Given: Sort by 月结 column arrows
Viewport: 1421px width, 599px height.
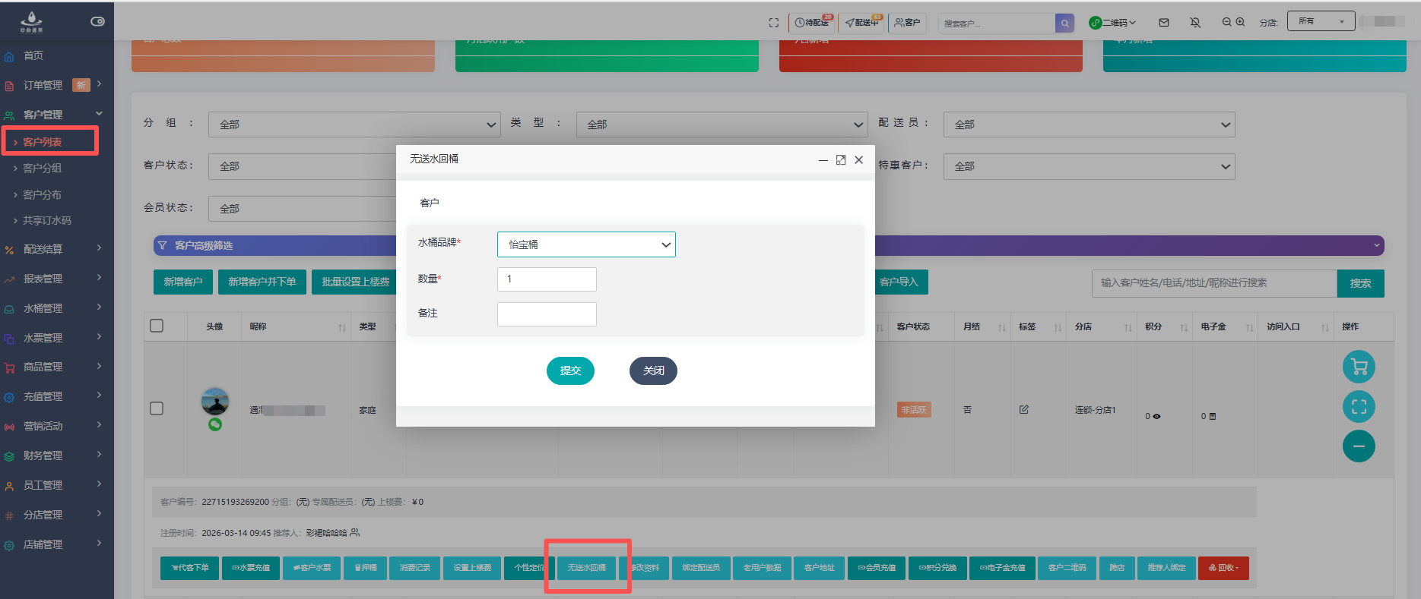Looking at the screenshot, I should pyautogui.click(x=1002, y=327).
